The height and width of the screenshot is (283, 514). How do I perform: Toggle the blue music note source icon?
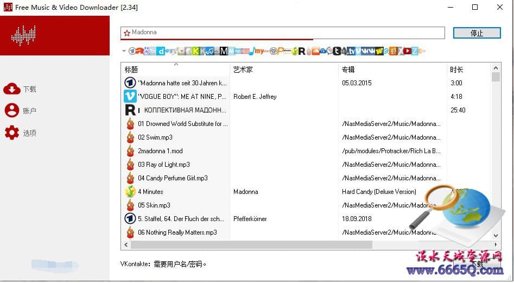pyautogui.click(x=251, y=51)
